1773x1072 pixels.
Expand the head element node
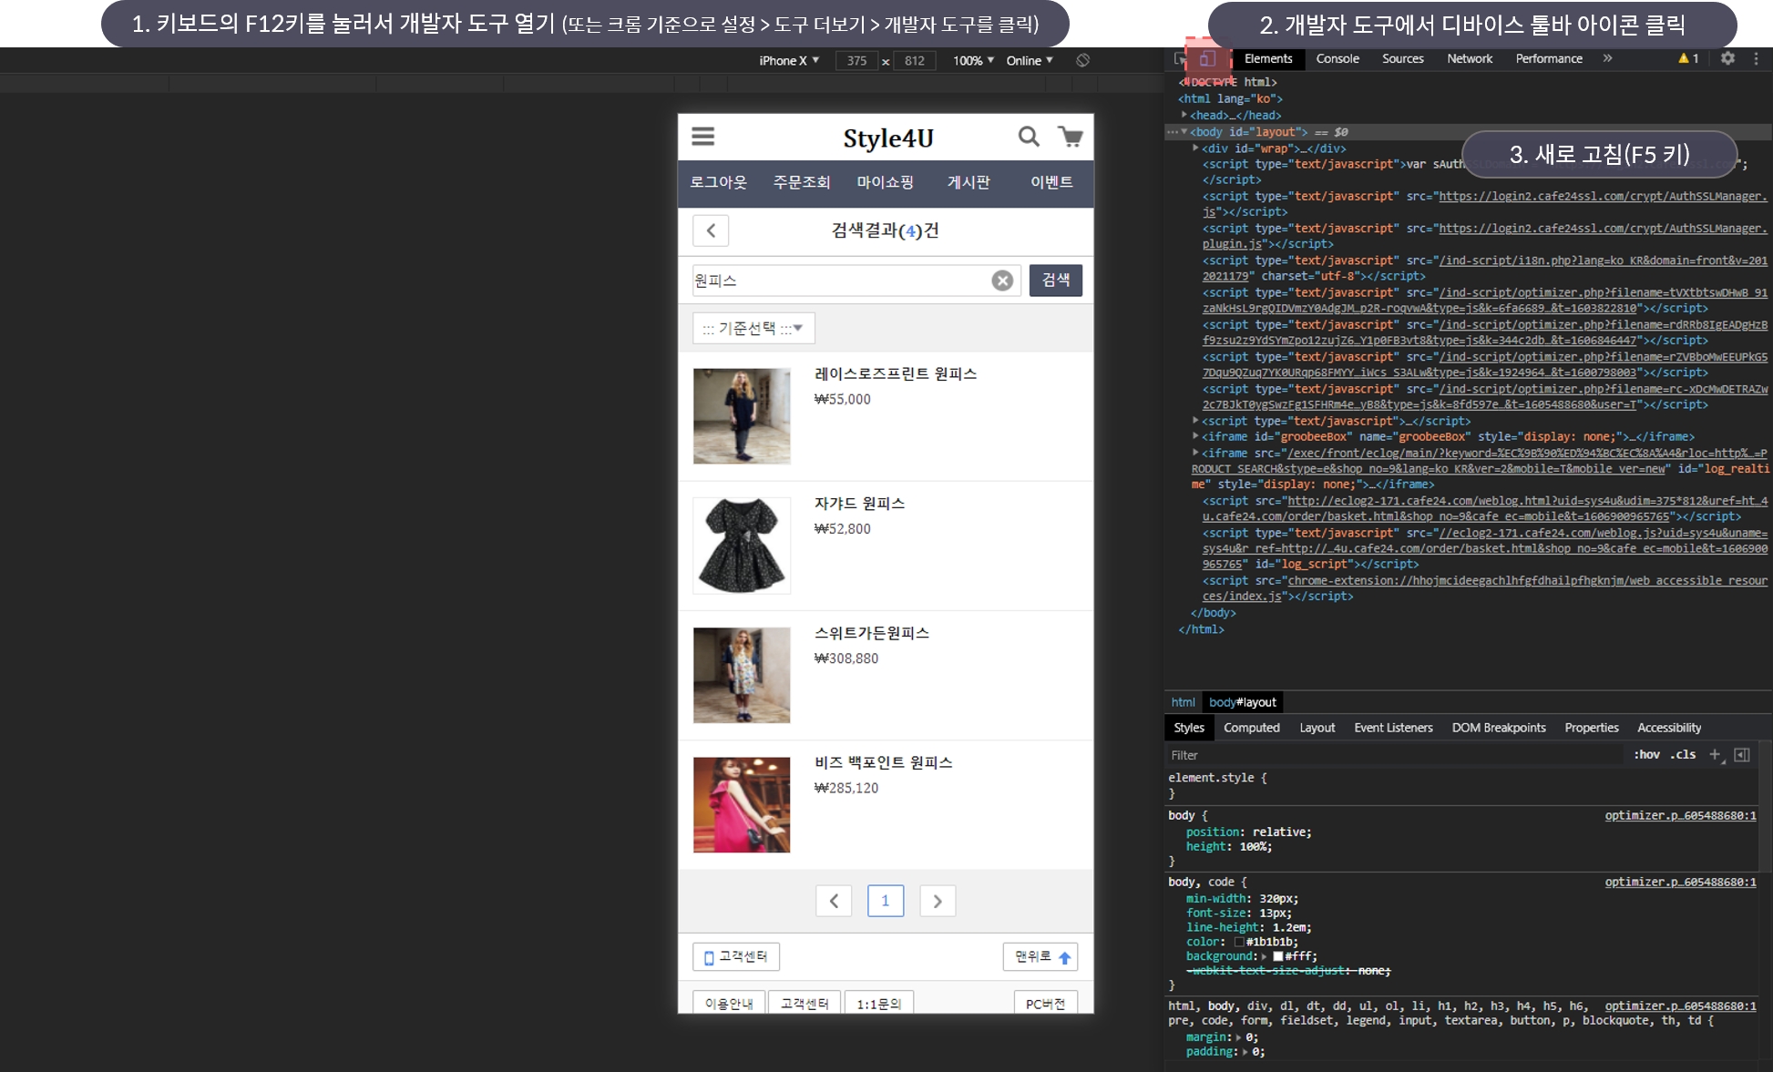(1184, 115)
